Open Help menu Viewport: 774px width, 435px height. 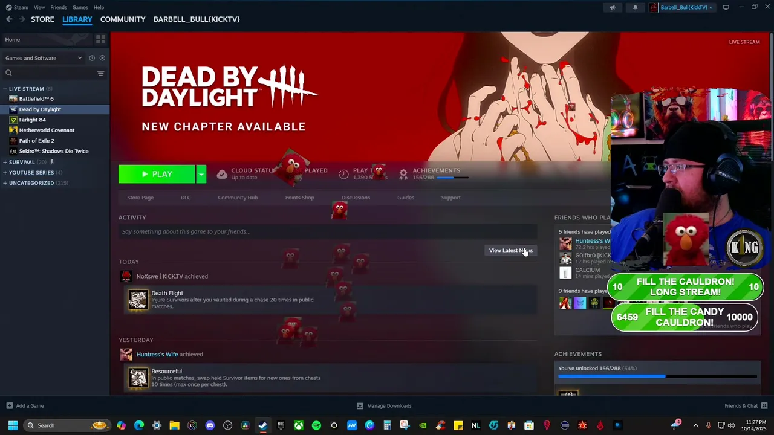point(99,7)
